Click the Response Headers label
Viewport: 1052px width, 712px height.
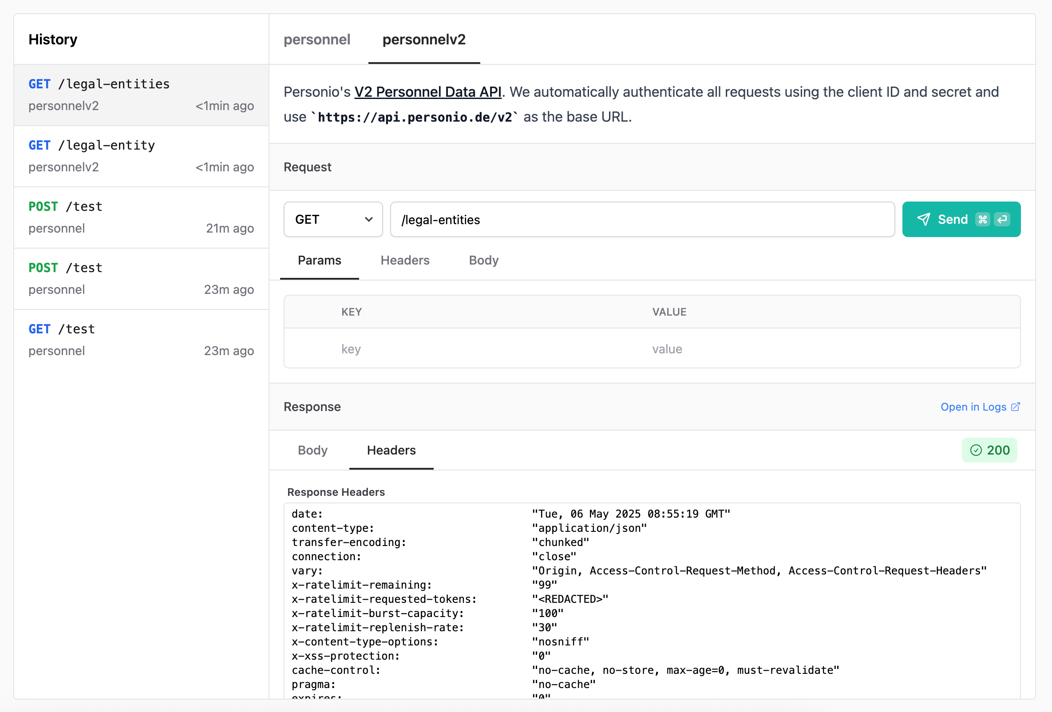point(336,492)
